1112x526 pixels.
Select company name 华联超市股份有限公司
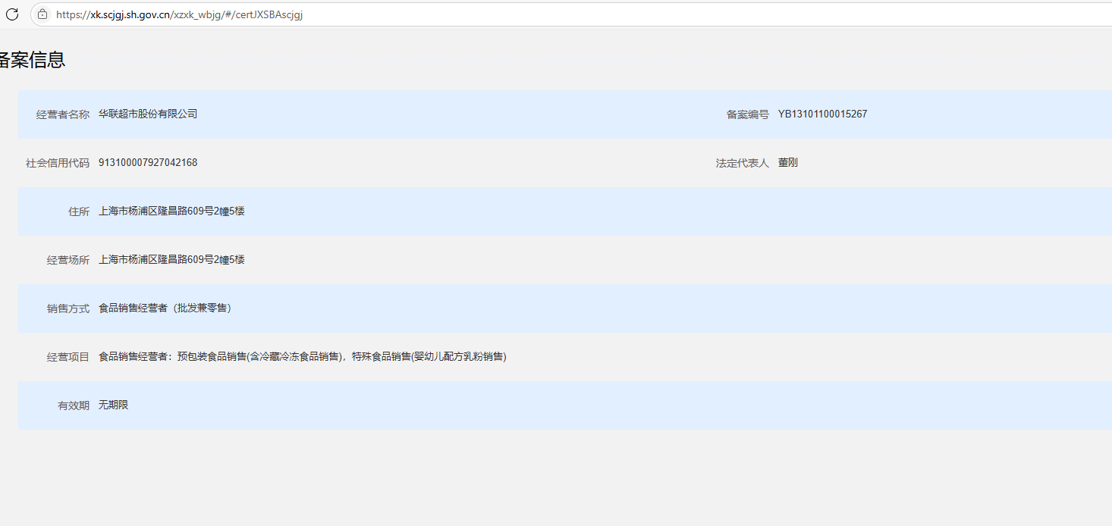(148, 114)
